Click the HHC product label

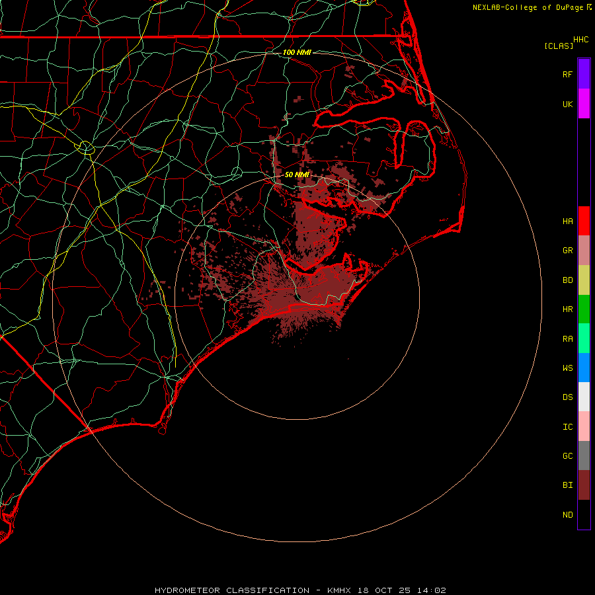(x=580, y=40)
